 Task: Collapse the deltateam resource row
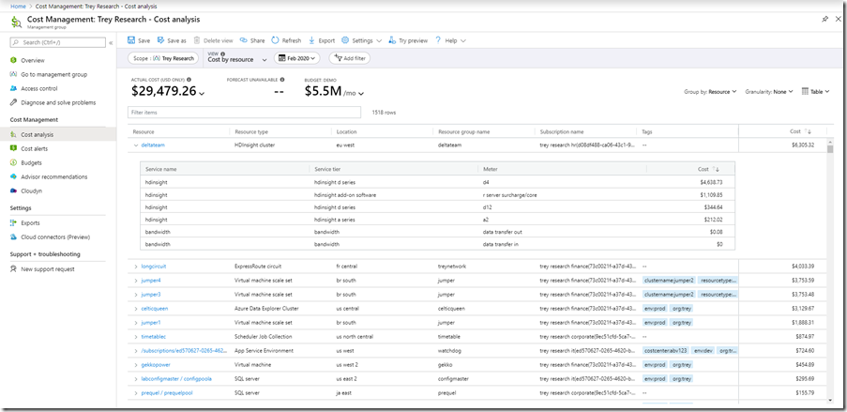click(136, 145)
